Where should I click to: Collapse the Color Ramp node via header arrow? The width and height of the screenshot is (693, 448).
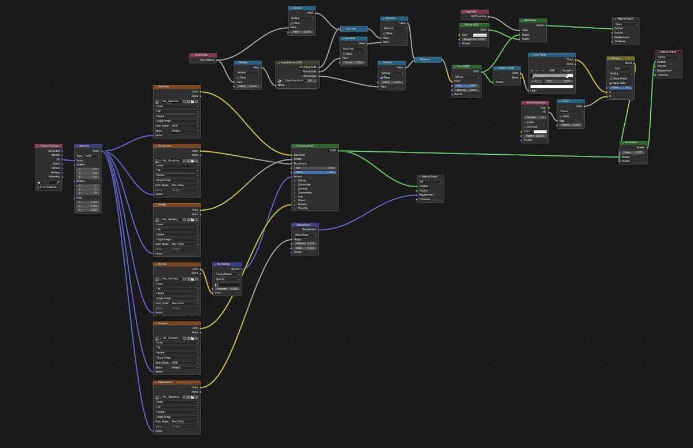(x=531, y=55)
